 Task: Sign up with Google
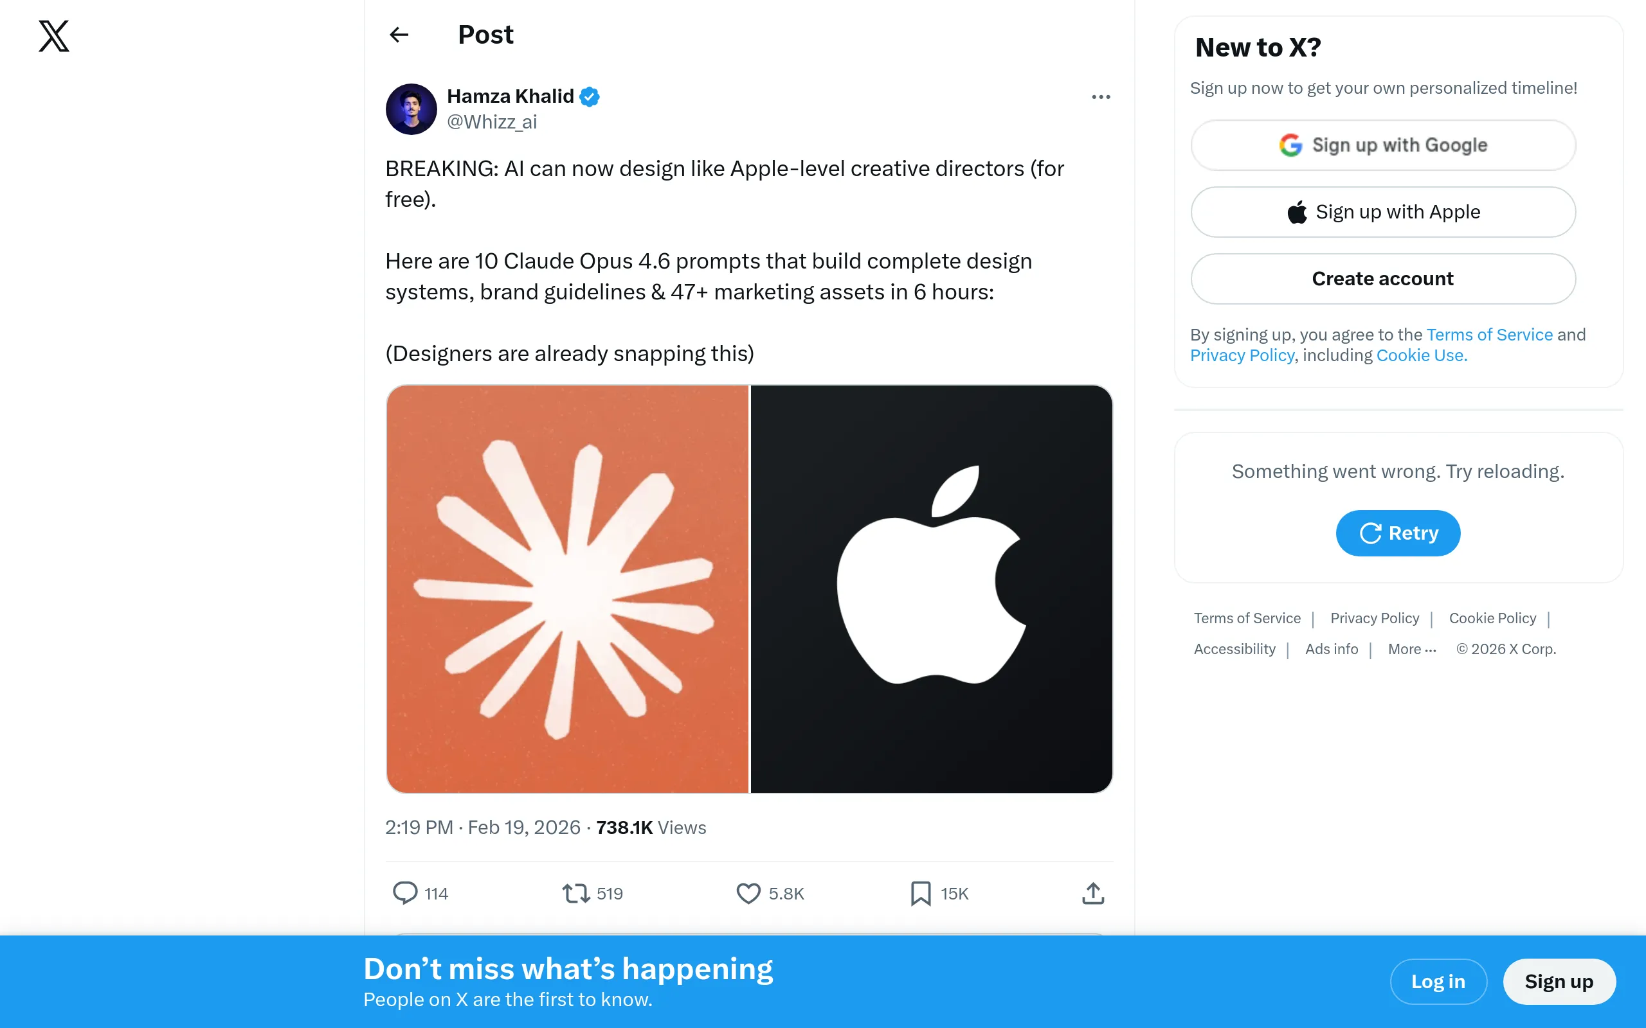pos(1383,145)
